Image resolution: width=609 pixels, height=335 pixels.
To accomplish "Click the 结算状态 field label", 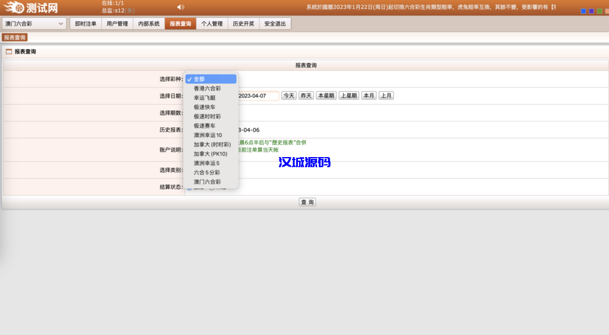I will pos(171,187).
